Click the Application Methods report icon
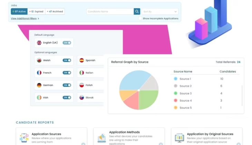The height and width of the screenshot is (145, 252). 102,138
